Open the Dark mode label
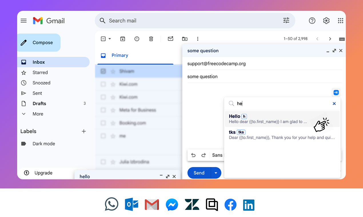Image resolution: width=363 pixels, height=217 pixels. (x=44, y=144)
